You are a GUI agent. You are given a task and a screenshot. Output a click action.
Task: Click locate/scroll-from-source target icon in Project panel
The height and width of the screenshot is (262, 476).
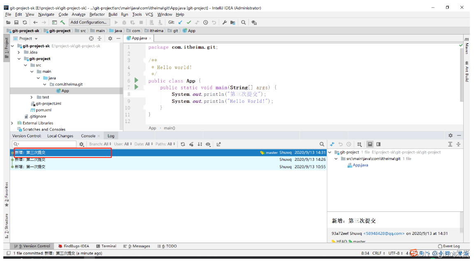tap(91, 39)
